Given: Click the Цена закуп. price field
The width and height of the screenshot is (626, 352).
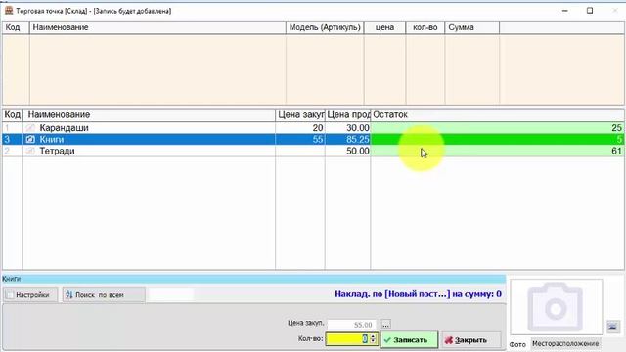Looking at the screenshot, I should click(x=352, y=325).
